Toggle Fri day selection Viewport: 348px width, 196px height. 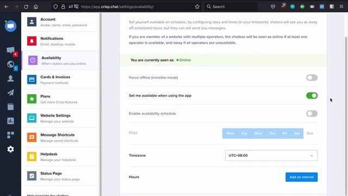click(x=285, y=133)
